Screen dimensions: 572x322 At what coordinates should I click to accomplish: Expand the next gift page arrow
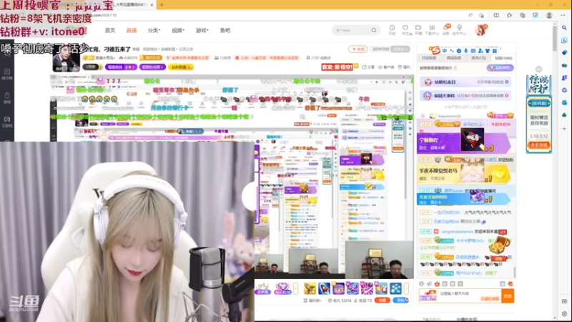coord(406,288)
